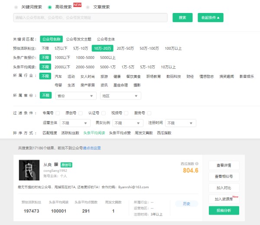Click the QR code icon beside 从良

56,165
